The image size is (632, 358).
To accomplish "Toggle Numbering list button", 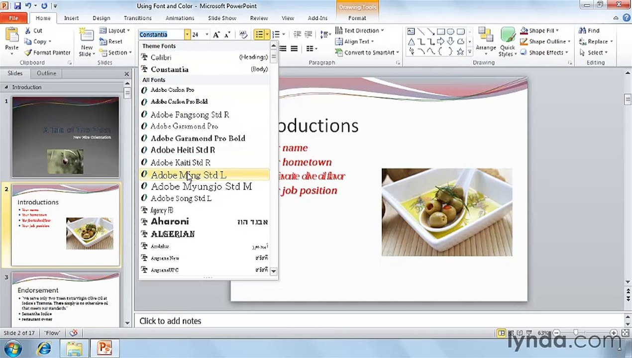I will click(275, 34).
